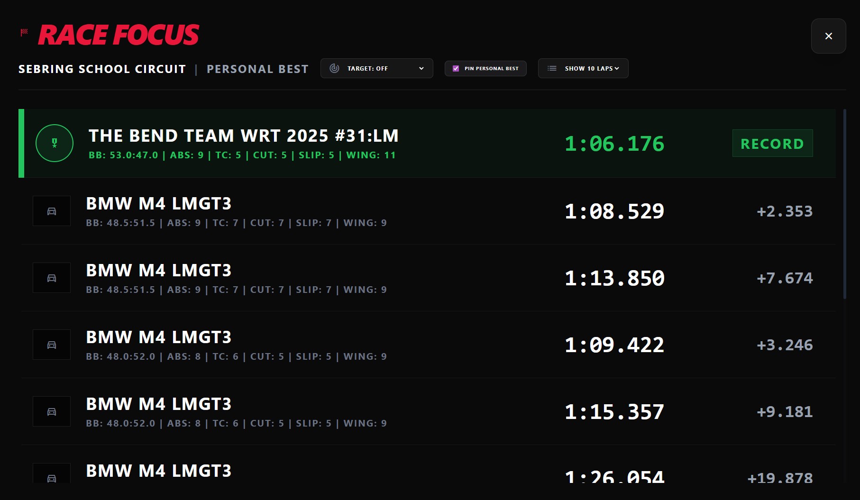
Task: Click the Target dropdown chevron arrow
Action: [421, 68]
